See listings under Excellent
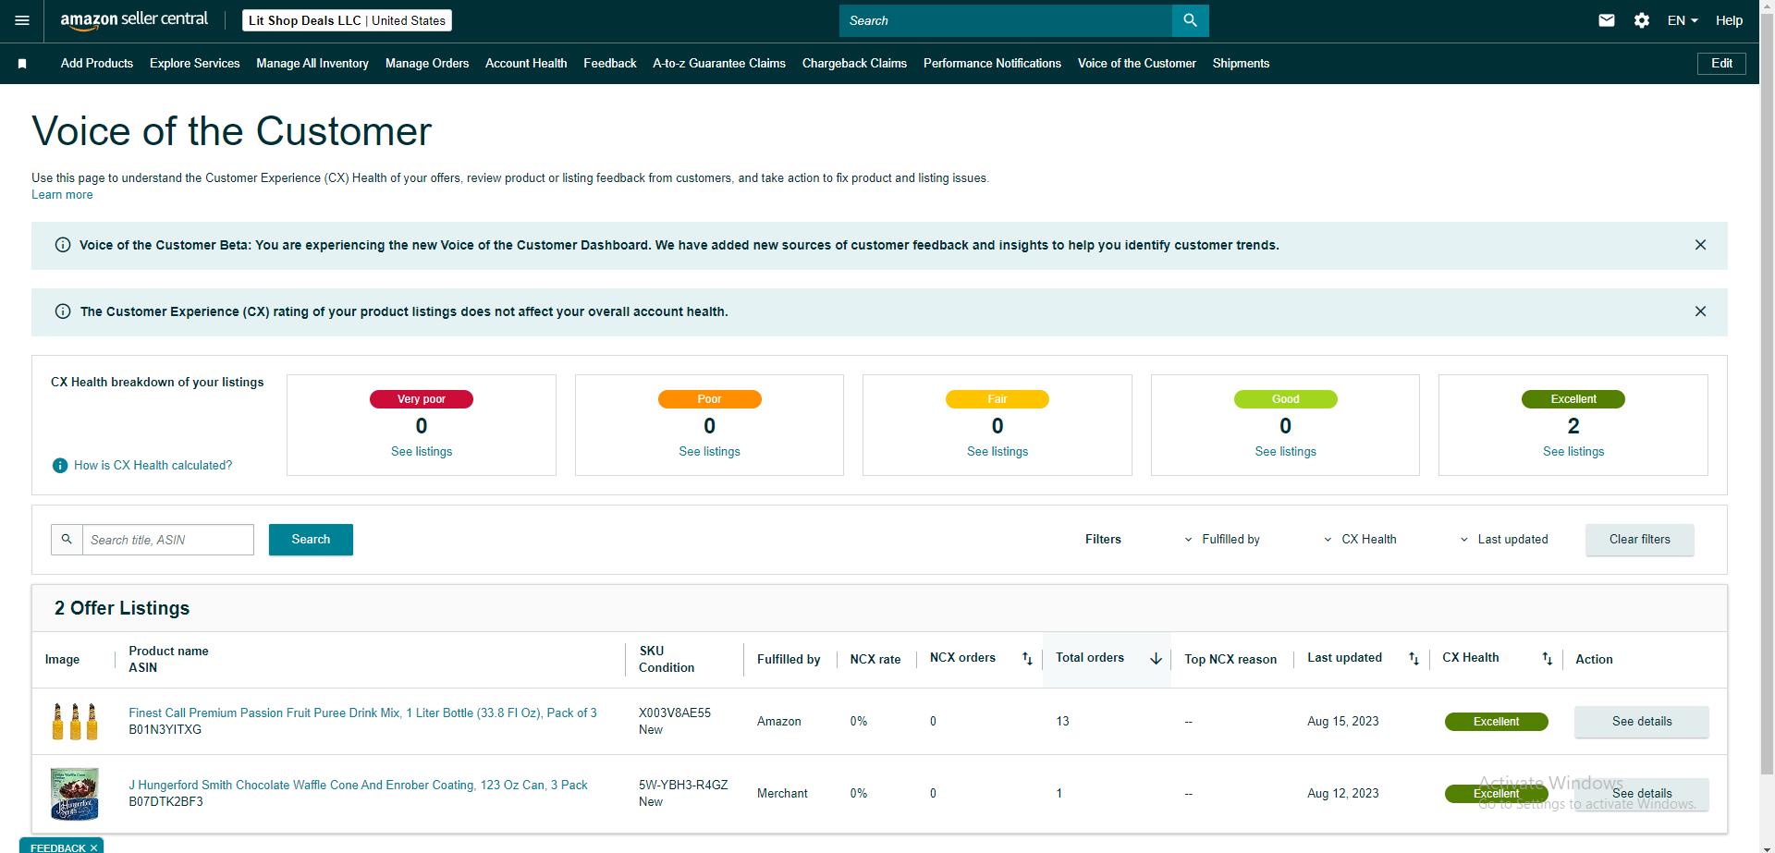The height and width of the screenshot is (853, 1775). (1573, 452)
